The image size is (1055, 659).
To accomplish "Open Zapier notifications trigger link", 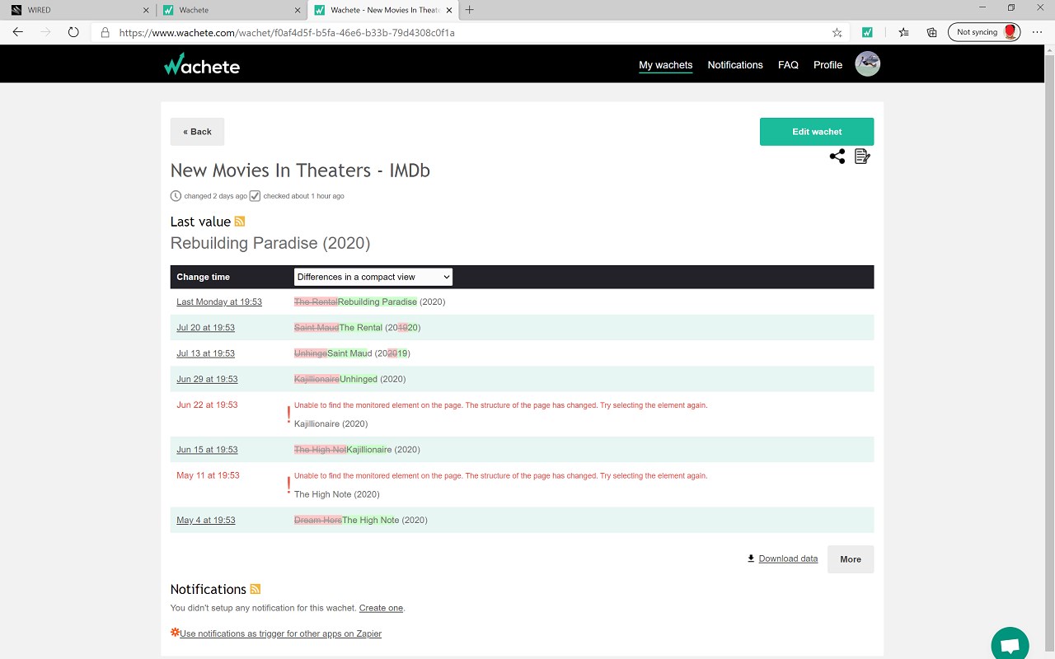I will 280,633.
